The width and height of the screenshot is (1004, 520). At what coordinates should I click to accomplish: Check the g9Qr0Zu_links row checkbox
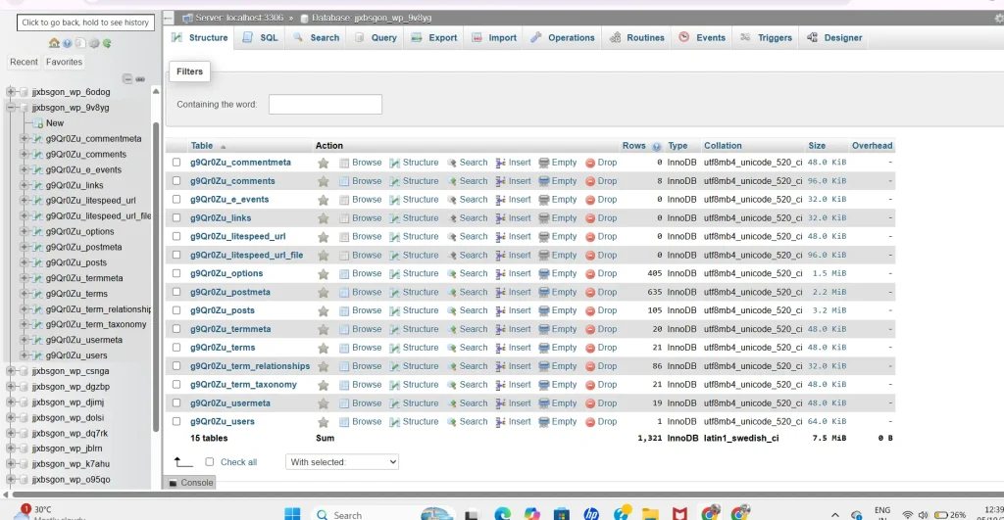176,218
